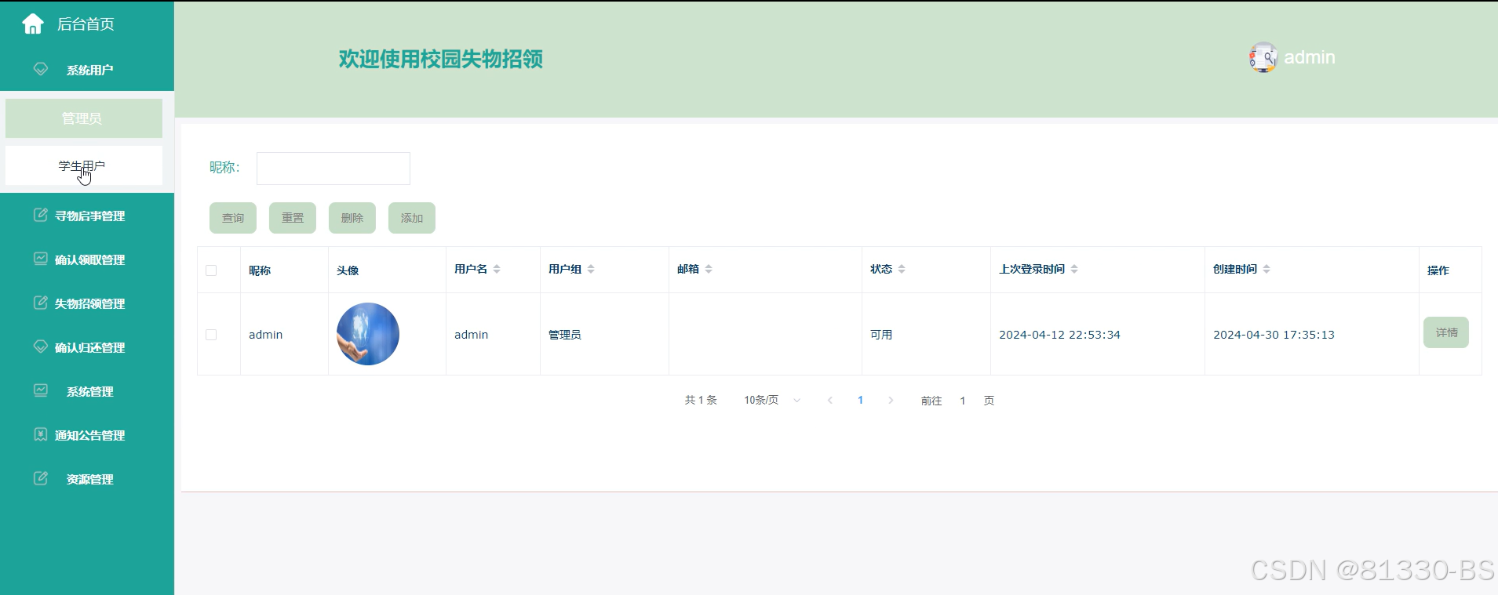Viewport: 1498px width, 595px height.
Task: Click the diamond icon beside 确认归还管理
Action: [41, 346]
